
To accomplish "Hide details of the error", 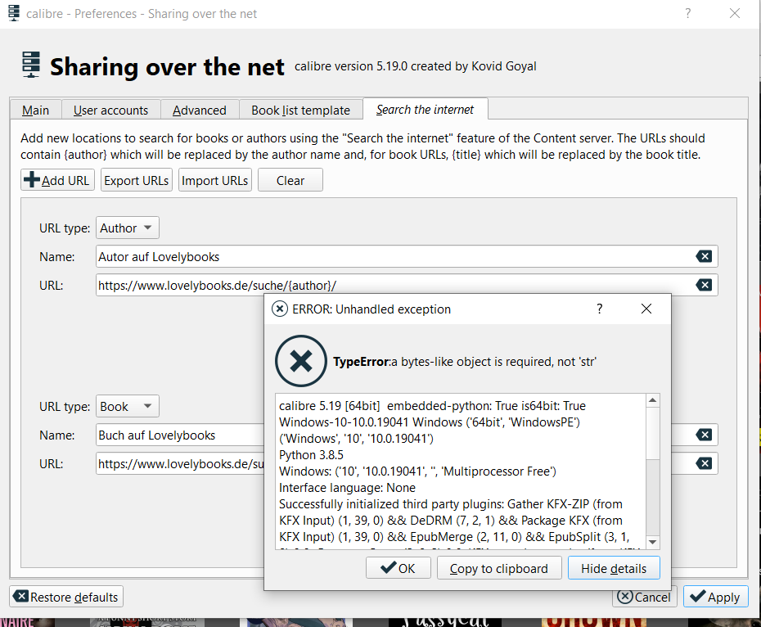I will 614,568.
